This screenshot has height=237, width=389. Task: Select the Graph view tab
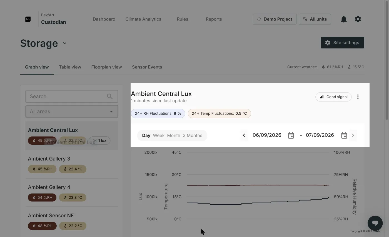pyautogui.click(x=37, y=67)
